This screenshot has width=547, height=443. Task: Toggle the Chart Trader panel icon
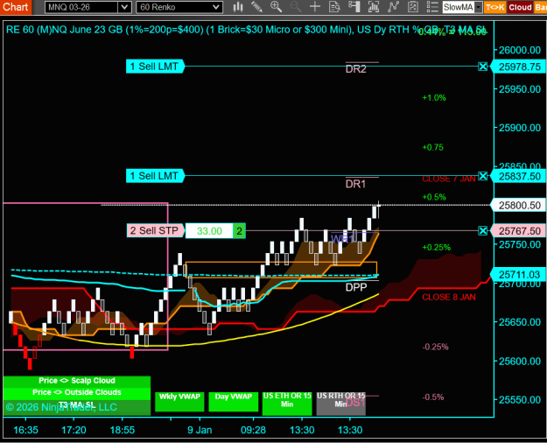pos(354,7)
